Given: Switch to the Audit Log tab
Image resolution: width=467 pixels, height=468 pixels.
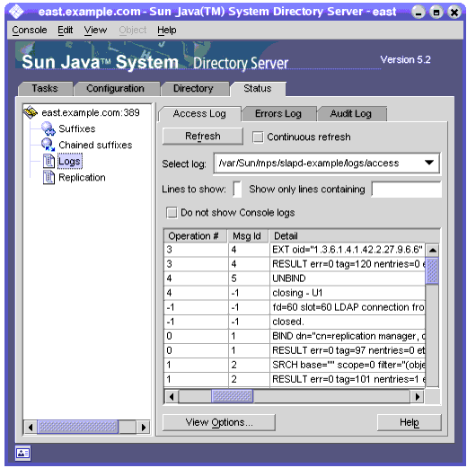Looking at the screenshot, I should coord(351,114).
